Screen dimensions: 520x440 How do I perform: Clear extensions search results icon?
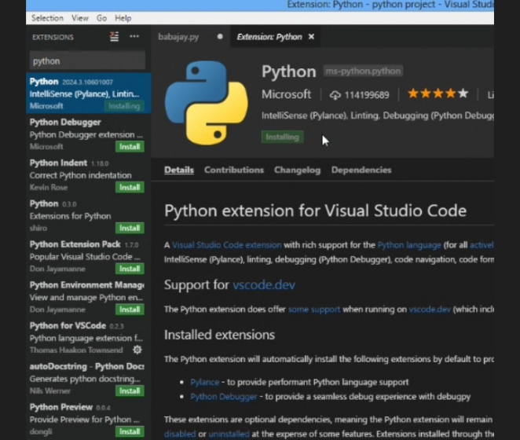click(x=114, y=36)
